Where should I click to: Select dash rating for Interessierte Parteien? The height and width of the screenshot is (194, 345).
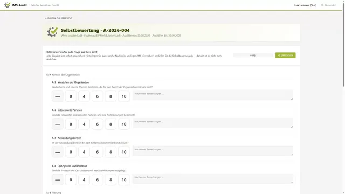pyautogui.click(x=58, y=124)
